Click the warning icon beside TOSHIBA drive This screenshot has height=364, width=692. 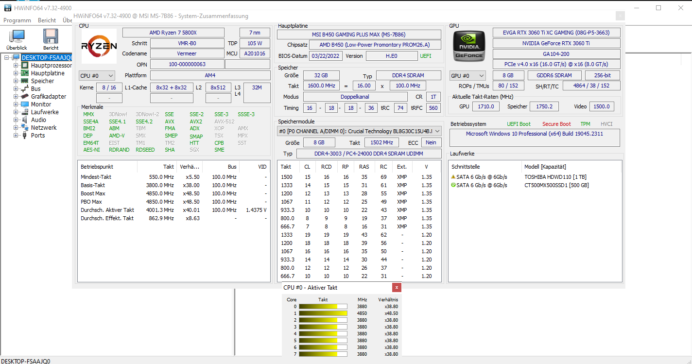point(453,177)
